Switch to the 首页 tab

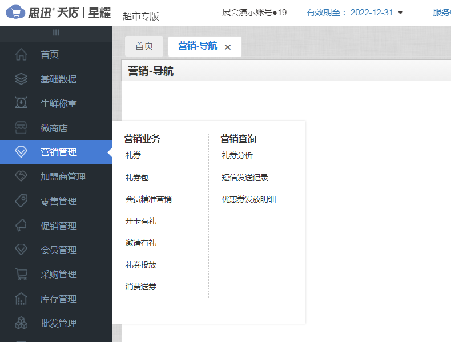click(144, 46)
